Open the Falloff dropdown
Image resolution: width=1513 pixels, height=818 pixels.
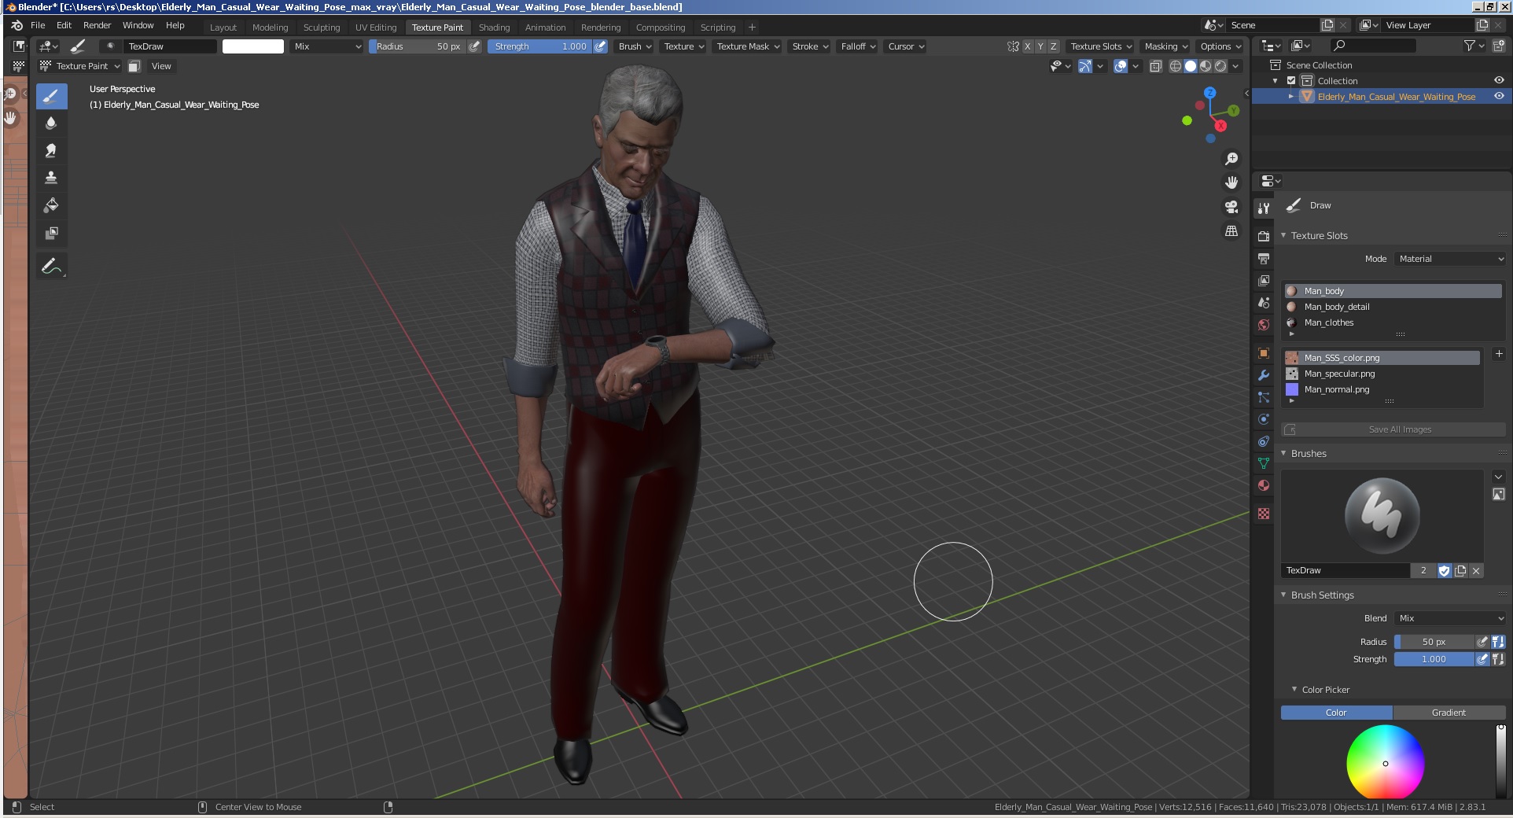point(858,46)
